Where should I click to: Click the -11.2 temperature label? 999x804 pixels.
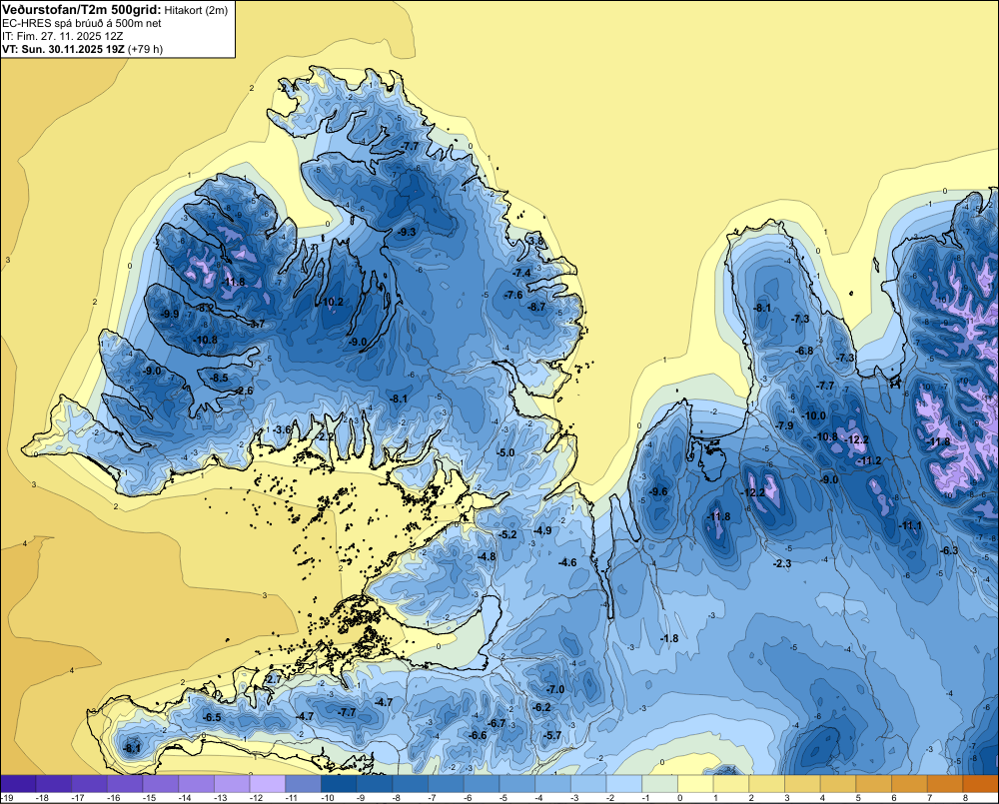(869, 461)
